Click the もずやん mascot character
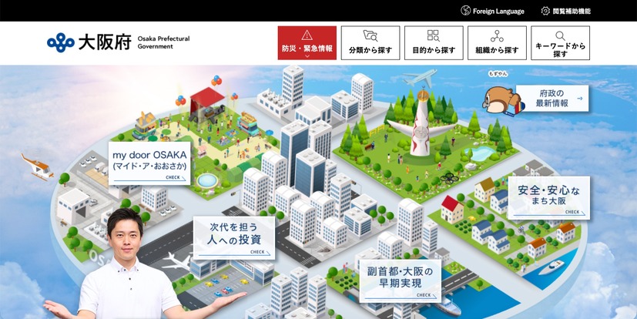Screen dimensions: 637x319 [x=502, y=102]
